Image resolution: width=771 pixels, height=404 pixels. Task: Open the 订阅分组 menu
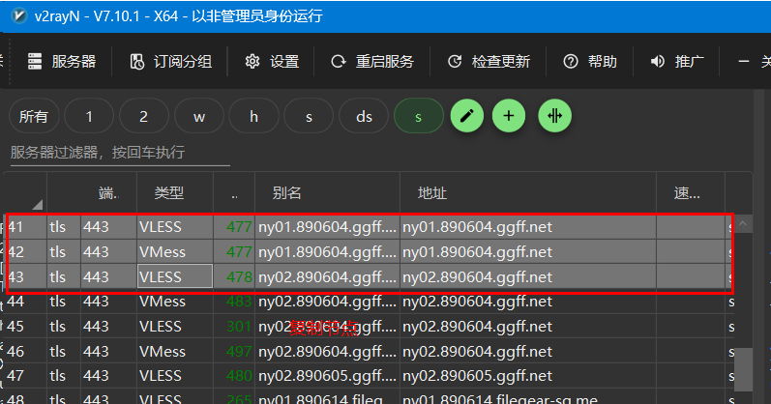[170, 62]
